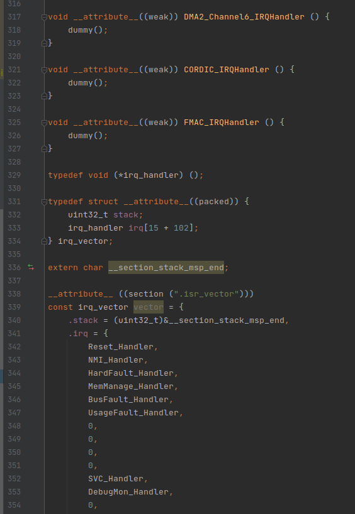Click MemManage_Handler entry
The width and height of the screenshot is (355, 514).
click(131, 386)
